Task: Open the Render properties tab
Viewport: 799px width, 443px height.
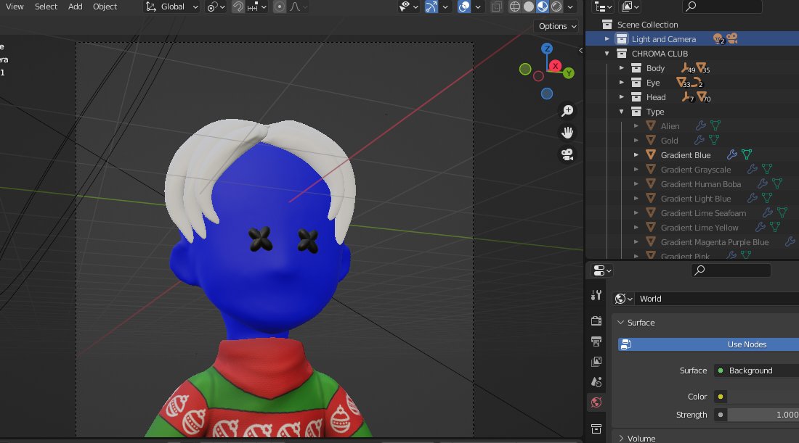Action: (x=596, y=320)
